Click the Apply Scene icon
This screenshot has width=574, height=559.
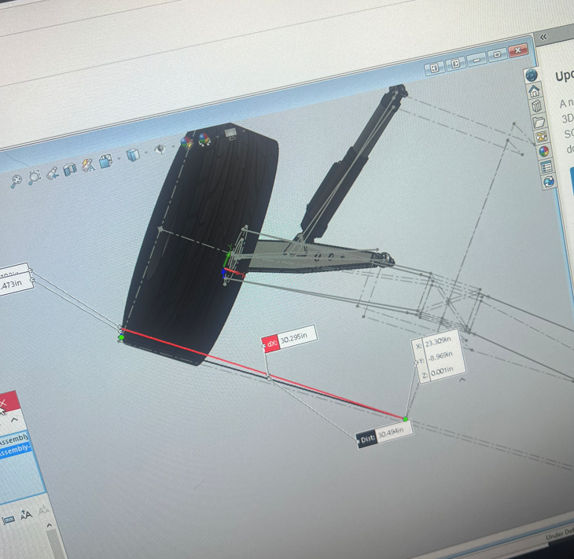(204, 138)
